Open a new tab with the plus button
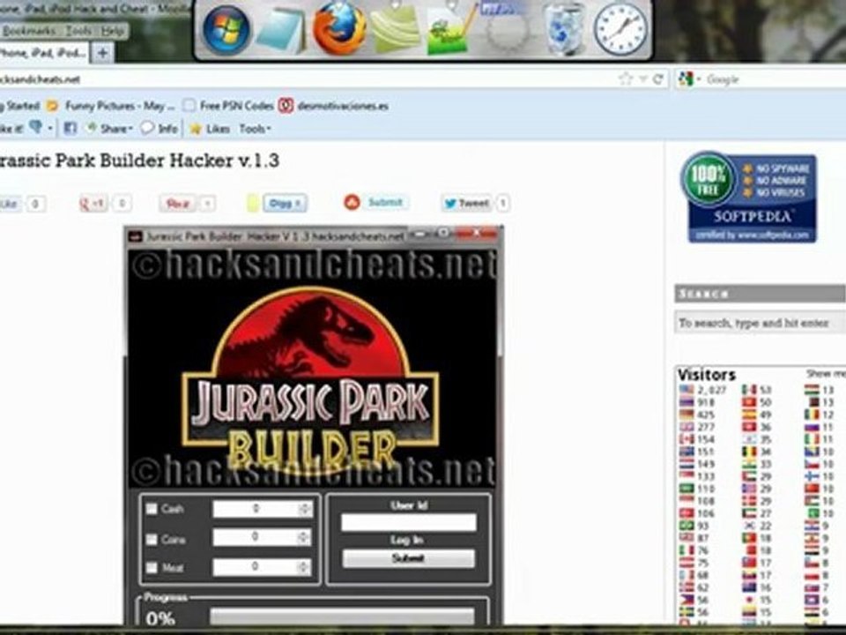The image size is (846, 635). 102,53
